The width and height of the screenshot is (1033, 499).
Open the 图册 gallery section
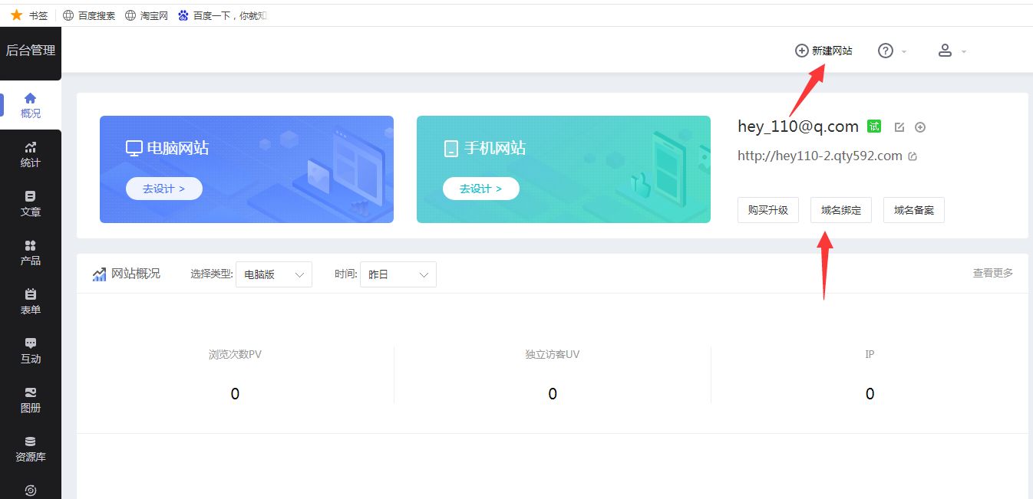click(31, 401)
